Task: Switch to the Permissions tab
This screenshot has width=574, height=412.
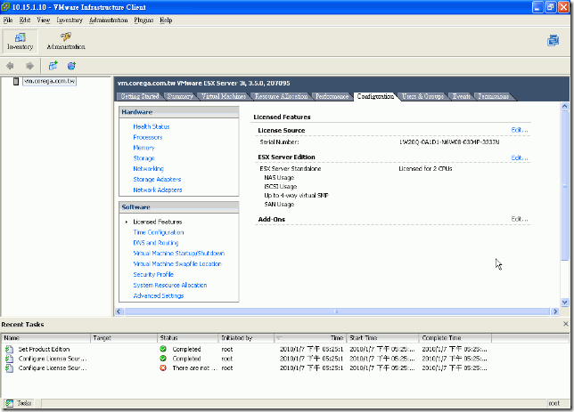Action: pyautogui.click(x=493, y=96)
